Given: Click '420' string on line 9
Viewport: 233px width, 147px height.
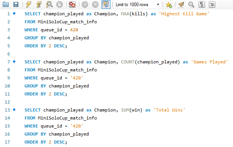Looking at the screenshot, I should [x=77, y=78].
